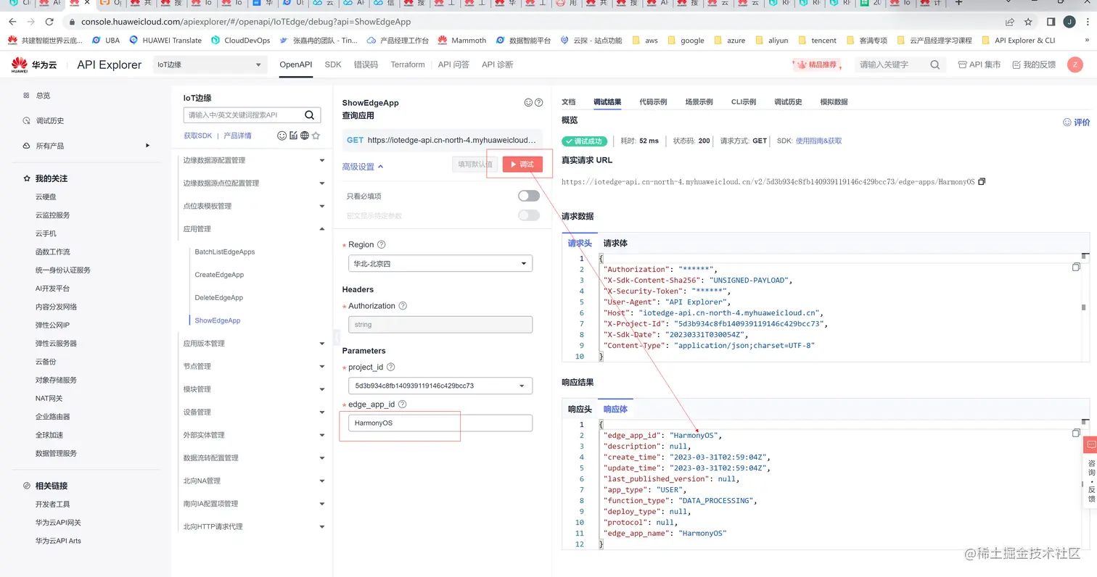Open the 产品详情 link

coord(237,136)
